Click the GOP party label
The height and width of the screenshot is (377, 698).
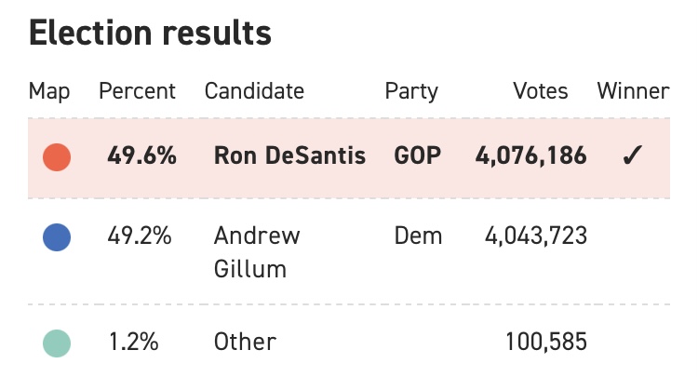418,155
